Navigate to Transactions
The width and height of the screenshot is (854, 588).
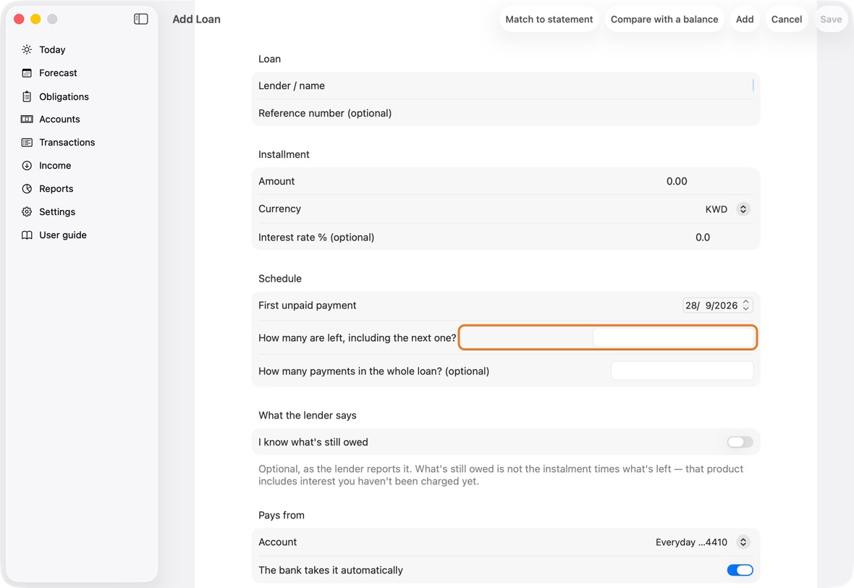pos(67,142)
